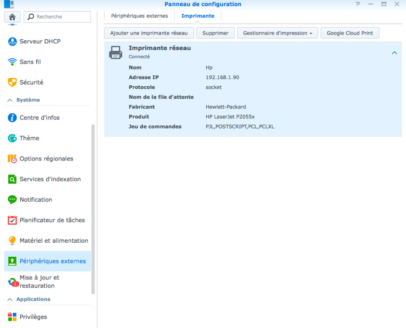Minimize the Panneau de configuration window
Viewport: 406px width, 328px height.
(x=371, y=4)
